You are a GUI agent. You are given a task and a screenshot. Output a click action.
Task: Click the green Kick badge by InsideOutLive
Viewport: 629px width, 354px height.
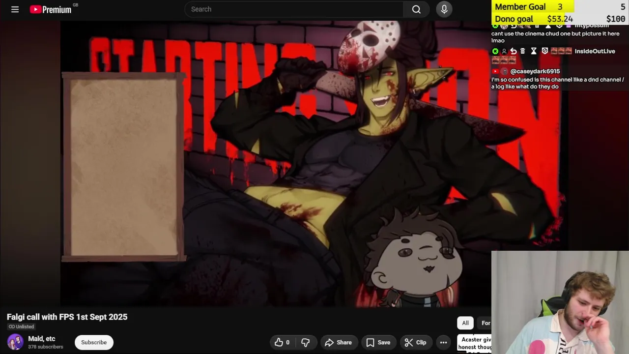pos(495,51)
